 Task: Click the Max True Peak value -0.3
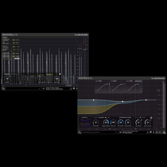(14, 43)
